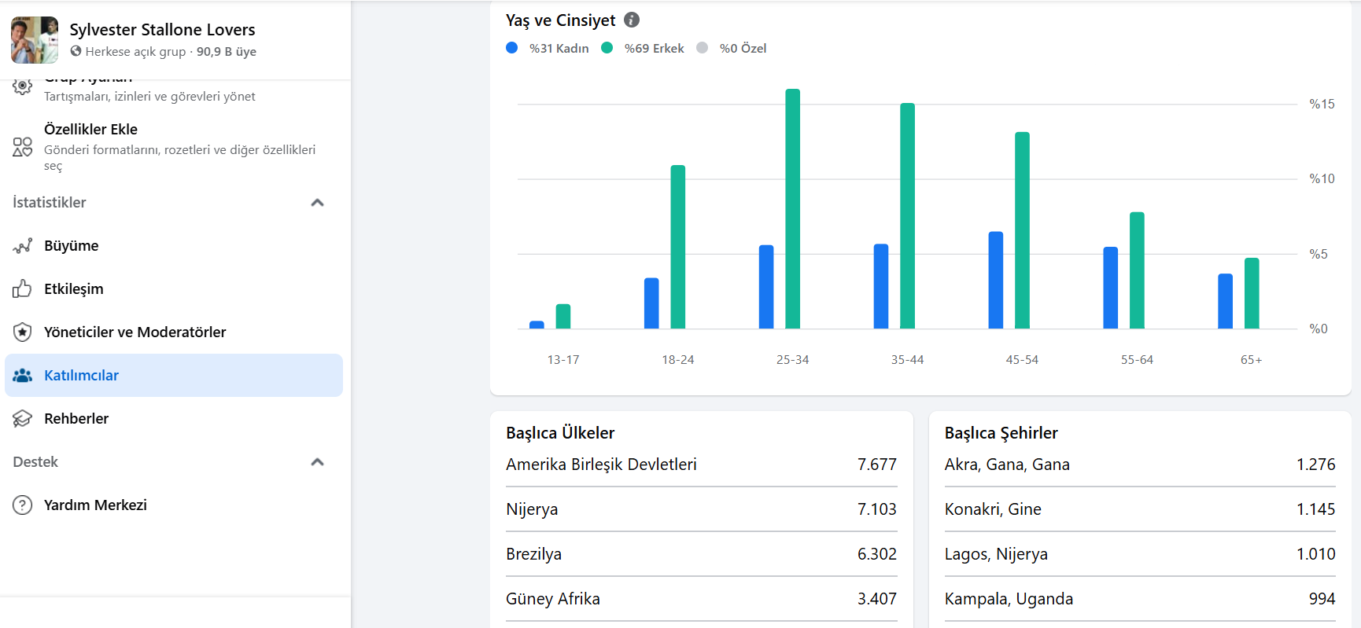Click the 55-64 age axis label
This screenshot has height=628, width=1361.
tap(1137, 360)
